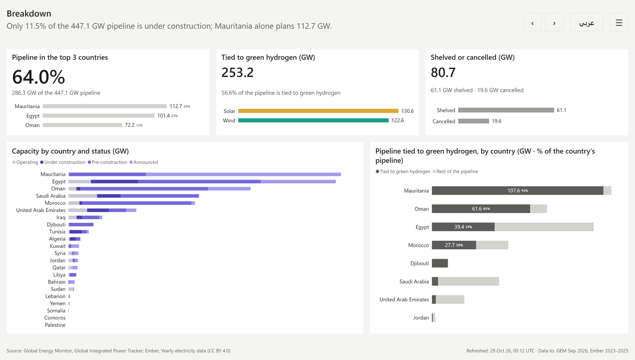Select Oman bar in capacity by status chart
This screenshot has width=635, height=360.
(160, 189)
